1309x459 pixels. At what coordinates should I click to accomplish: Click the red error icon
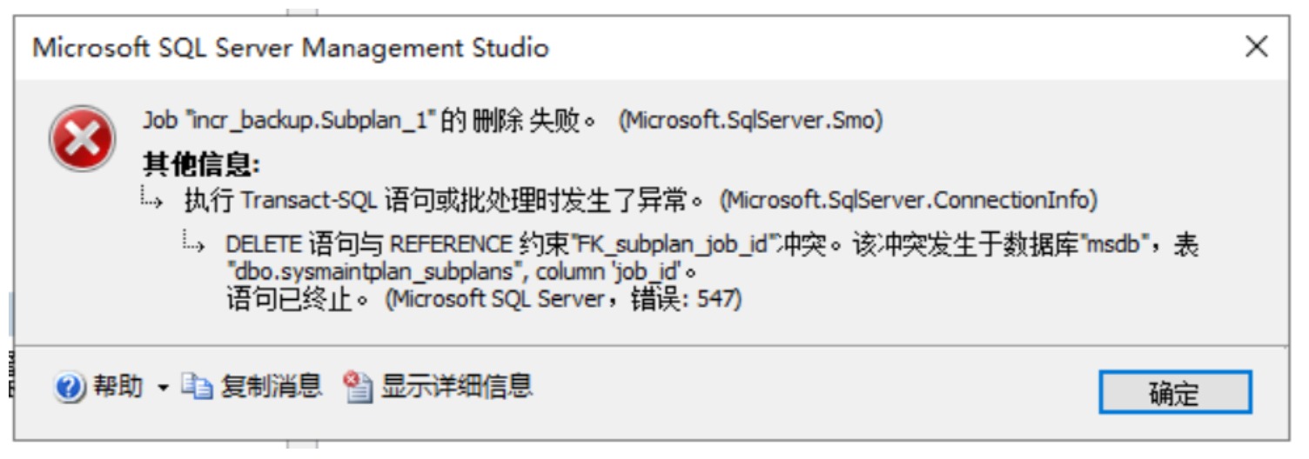[82, 139]
